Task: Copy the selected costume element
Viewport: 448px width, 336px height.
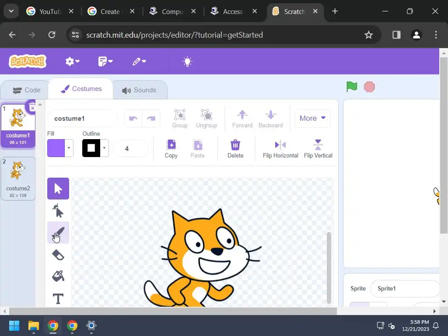Action: [171, 149]
